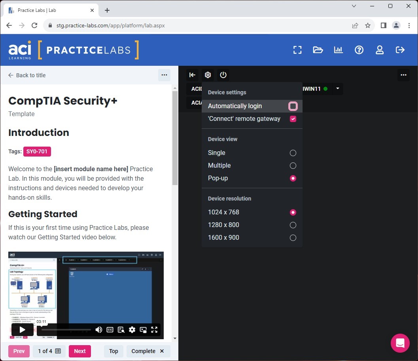This screenshot has width=418, height=361.
Task: Enter fullscreen mode from the top toolbar
Action: click(x=297, y=50)
